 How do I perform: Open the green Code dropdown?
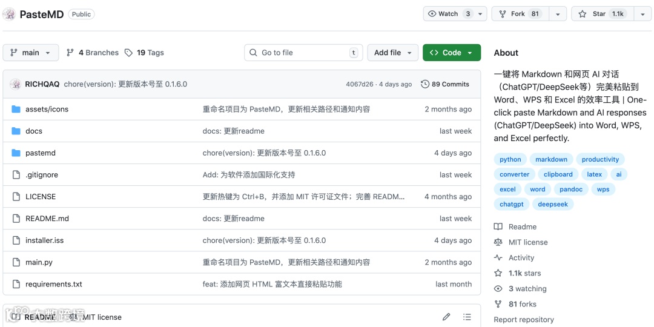(x=452, y=53)
